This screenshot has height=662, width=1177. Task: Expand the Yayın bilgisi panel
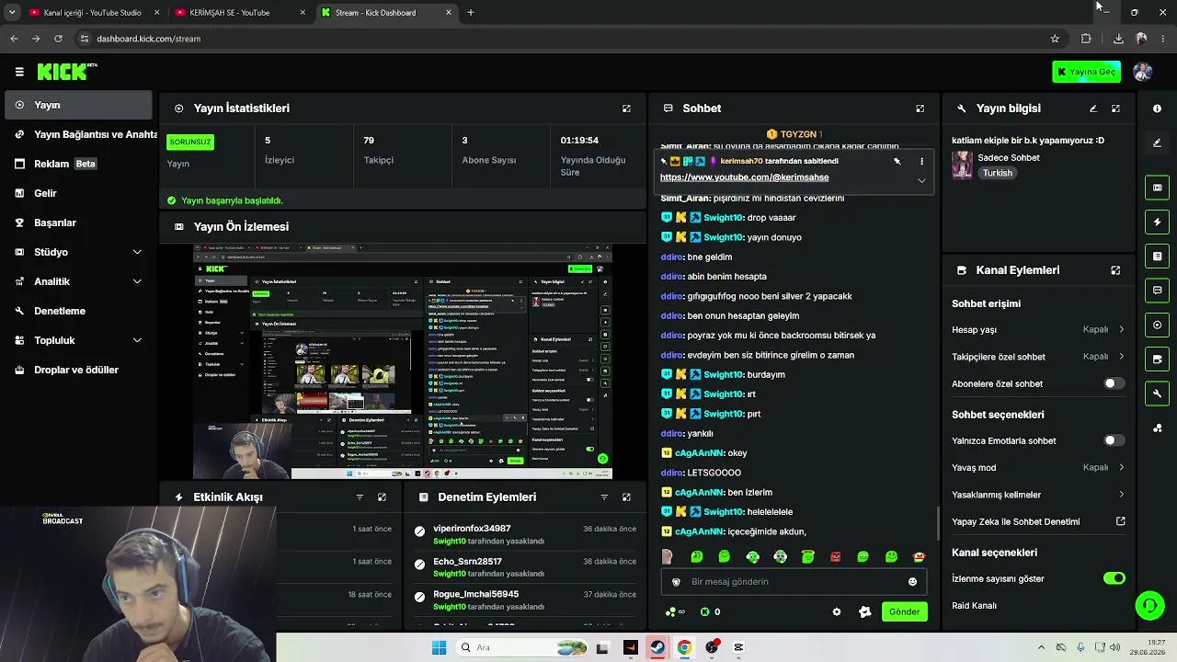coord(1115,108)
